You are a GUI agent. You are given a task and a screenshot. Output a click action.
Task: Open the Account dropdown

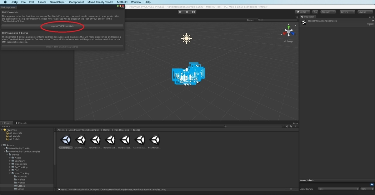click(327, 12)
